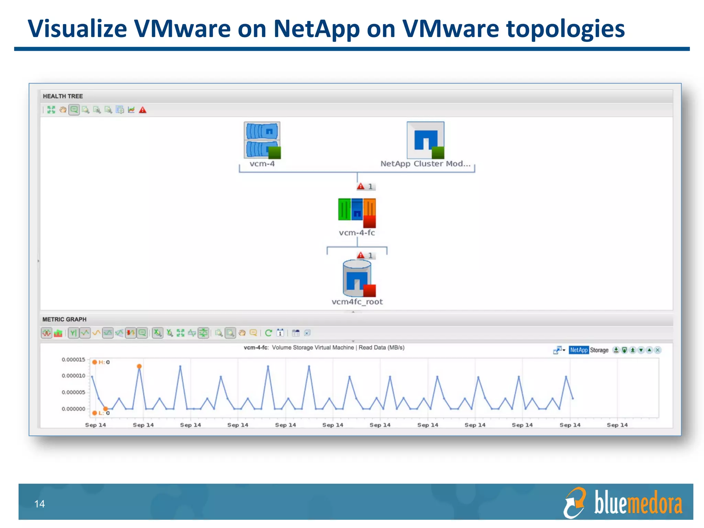Click the fit-to-view green arrows icon in Health Tree
This screenshot has width=704, height=528.
51,110
